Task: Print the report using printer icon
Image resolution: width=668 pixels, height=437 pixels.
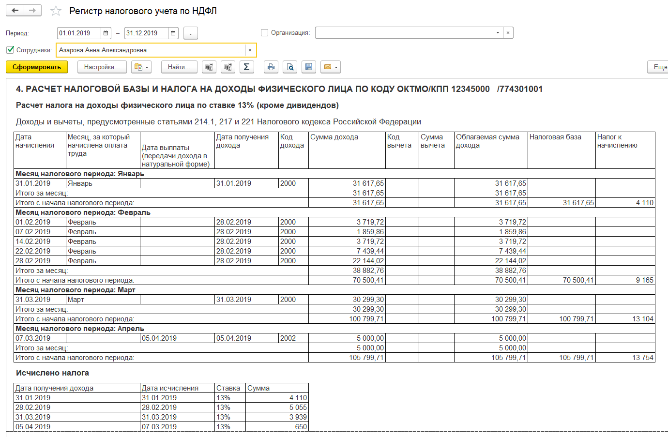Action: coord(271,67)
